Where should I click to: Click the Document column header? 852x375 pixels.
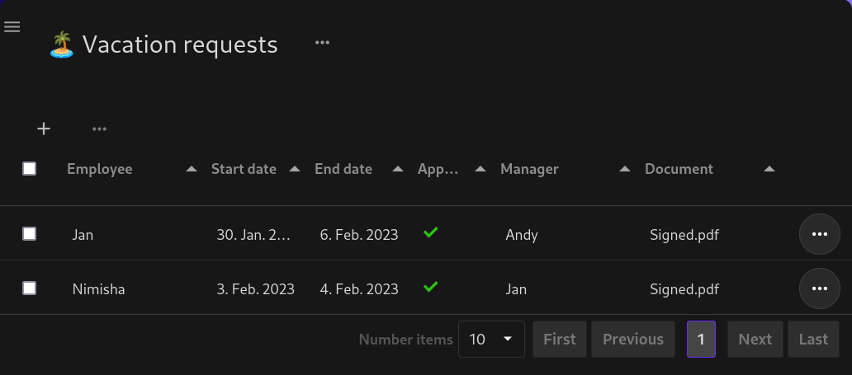(x=679, y=169)
